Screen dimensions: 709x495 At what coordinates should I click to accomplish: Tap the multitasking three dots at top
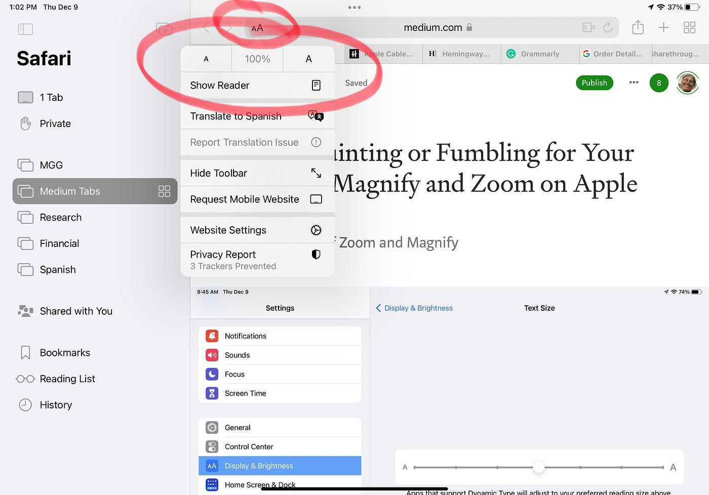tap(354, 8)
